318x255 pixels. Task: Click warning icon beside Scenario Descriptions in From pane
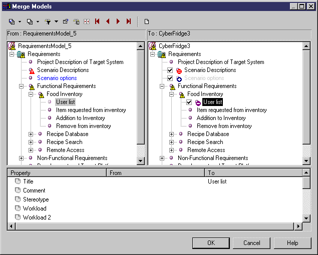[x=32, y=70]
